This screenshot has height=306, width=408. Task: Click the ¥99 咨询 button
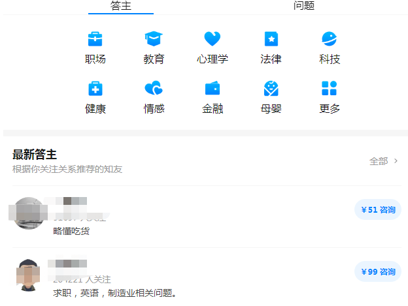coord(378,271)
